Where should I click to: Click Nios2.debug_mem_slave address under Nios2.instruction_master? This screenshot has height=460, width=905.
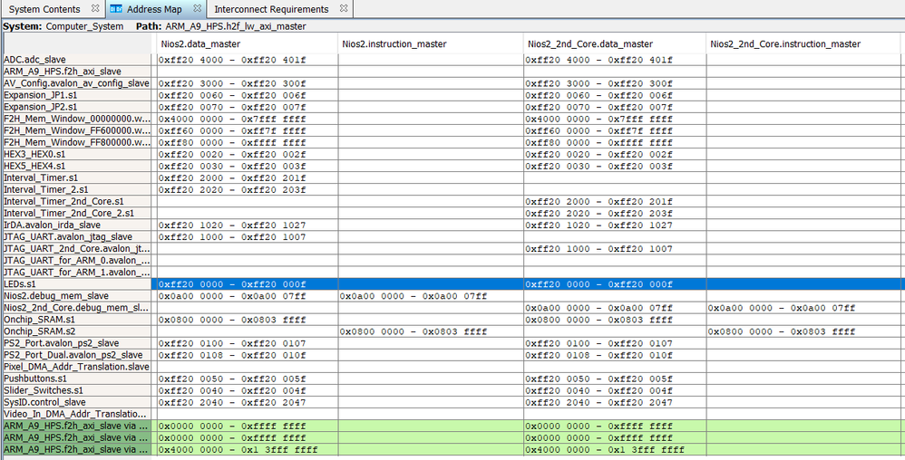[x=414, y=296]
